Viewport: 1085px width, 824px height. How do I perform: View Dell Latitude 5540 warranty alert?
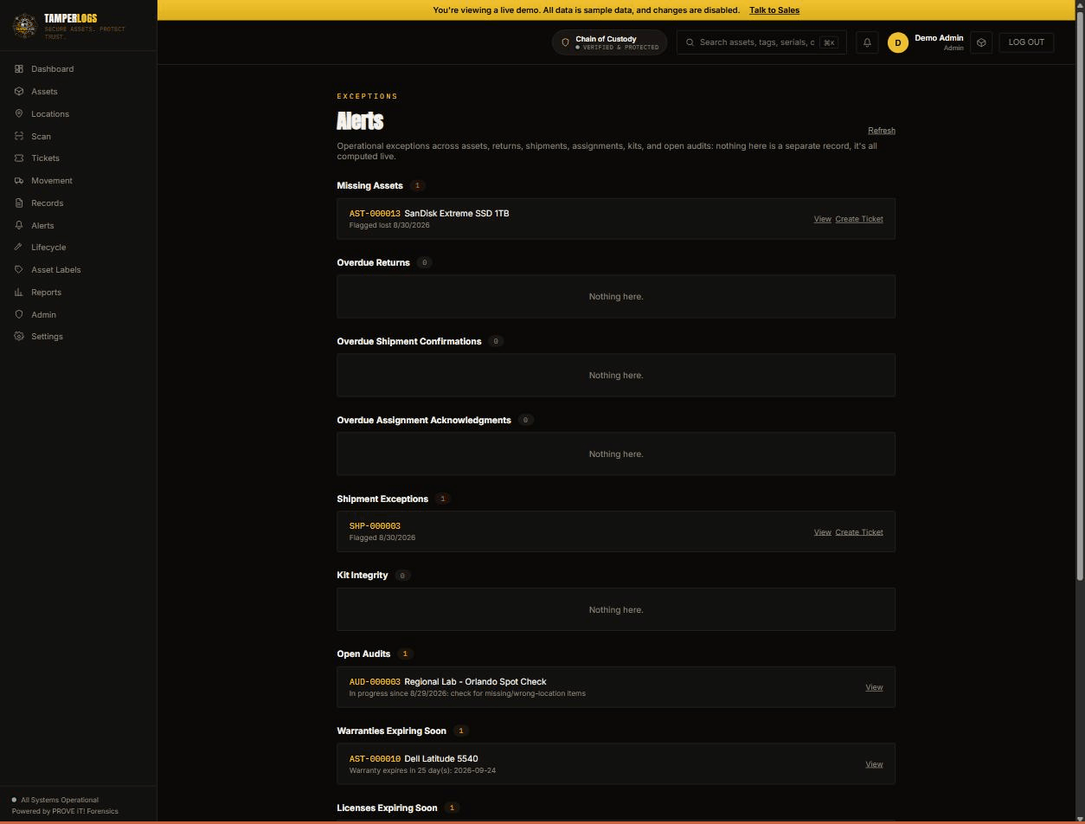874,764
